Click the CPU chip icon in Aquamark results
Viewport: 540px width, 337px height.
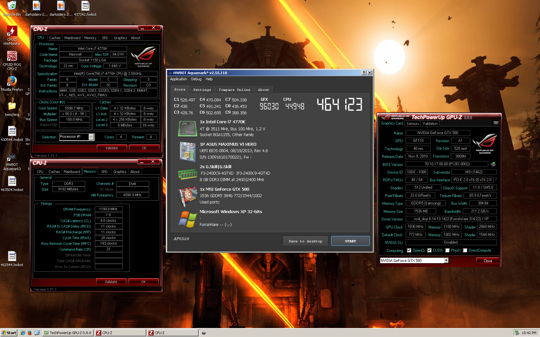coord(187,128)
